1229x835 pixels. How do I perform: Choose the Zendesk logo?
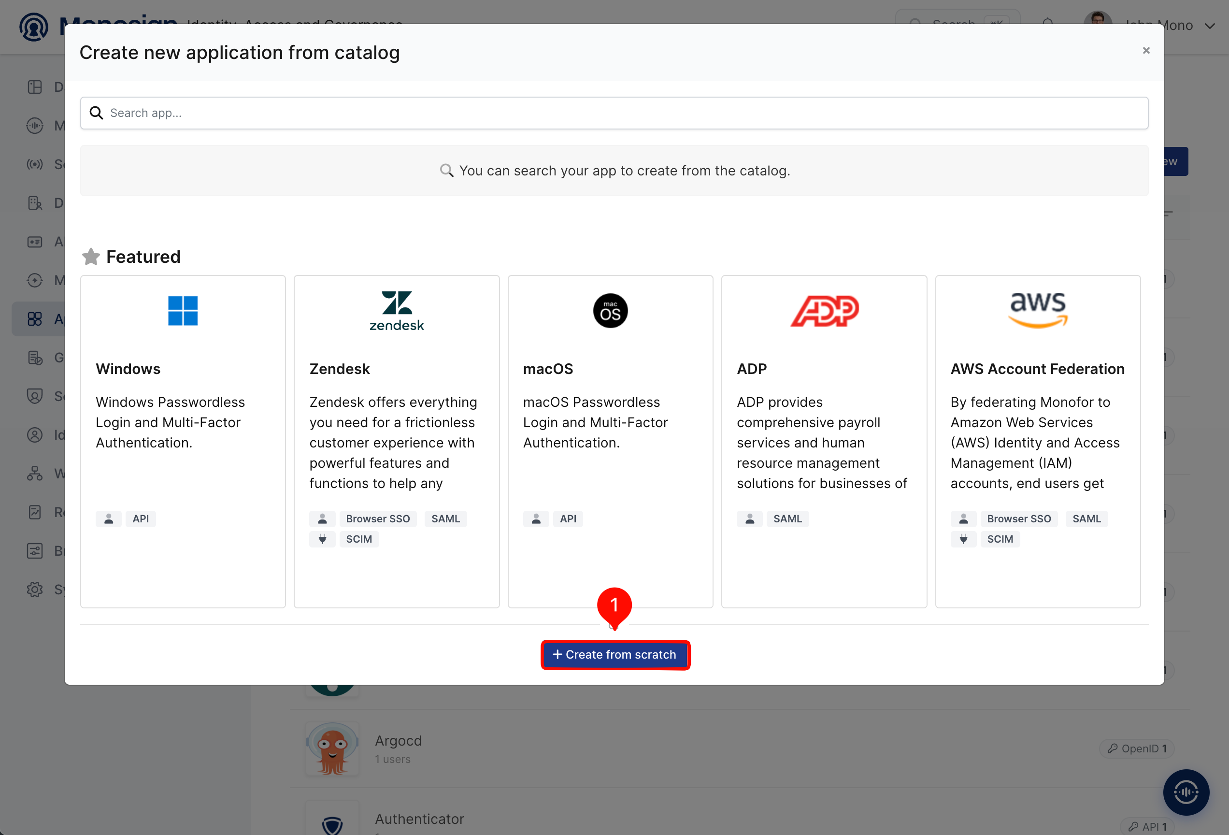[397, 311]
